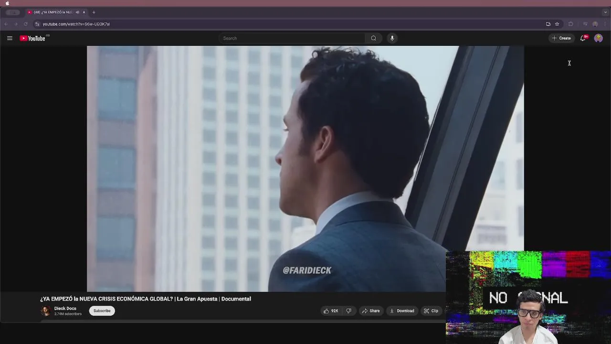611x344 pixels.
Task: Expand the tab search dropdown arrow
Action: coord(605,12)
